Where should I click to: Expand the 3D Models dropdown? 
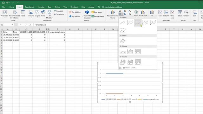click(52, 18)
